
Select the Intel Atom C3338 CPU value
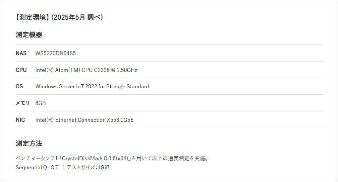pos(86,70)
